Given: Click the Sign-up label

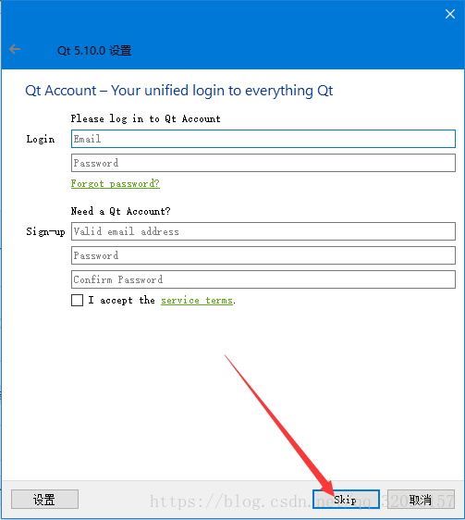Looking at the screenshot, I should tap(45, 232).
